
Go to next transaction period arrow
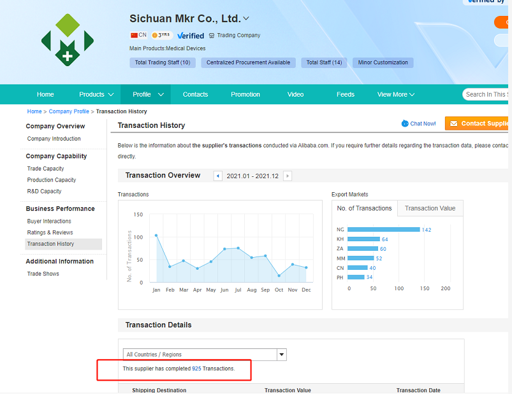288,176
